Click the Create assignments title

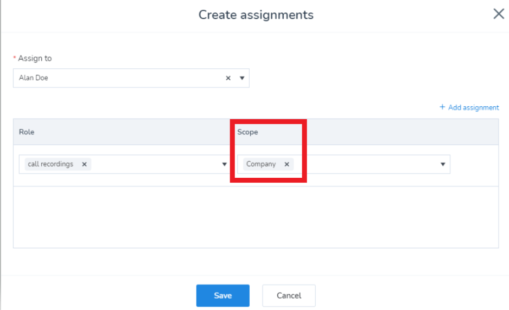[x=256, y=15]
